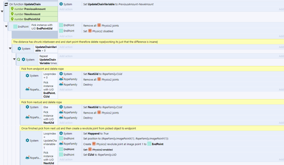
Task: Select 'Create Physics2 revolute joint at image point 1' action
Action: coord(123,144)
